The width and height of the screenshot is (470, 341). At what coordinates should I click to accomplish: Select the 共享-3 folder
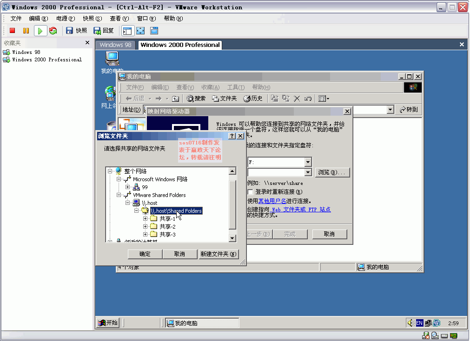(167, 234)
